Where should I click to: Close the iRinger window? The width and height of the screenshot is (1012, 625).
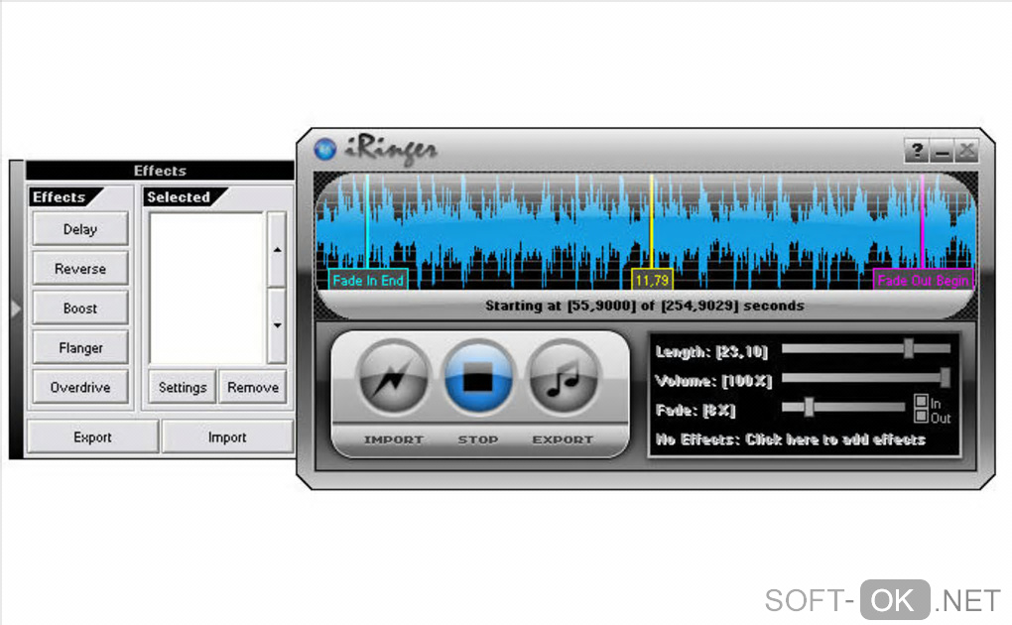pyautogui.click(x=966, y=151)
